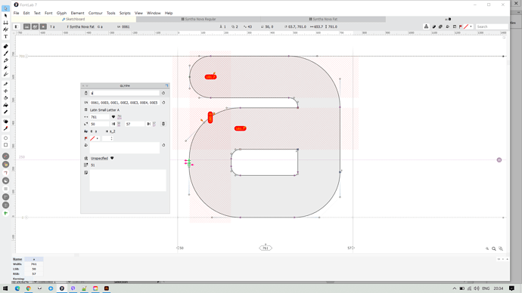Open the Windows Start menu
Image resolution: width=522 pixels, height=293 pixels.
coord(5,288)
